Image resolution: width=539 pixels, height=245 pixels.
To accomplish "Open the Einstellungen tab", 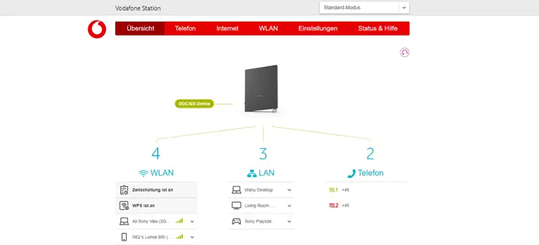I will click(318, 29).
